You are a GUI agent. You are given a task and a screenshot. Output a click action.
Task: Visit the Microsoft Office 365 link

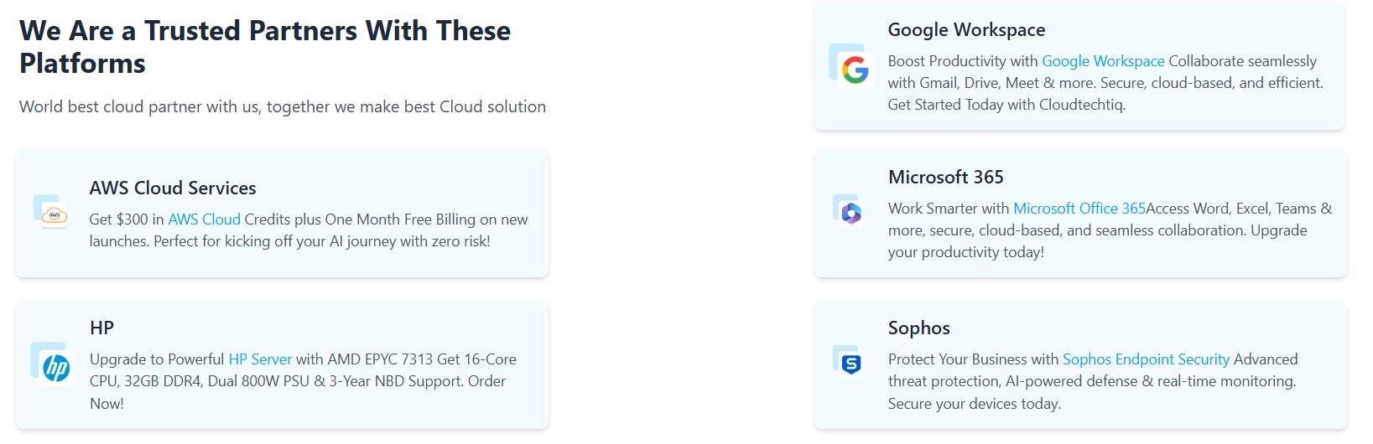[x=1079, y=209]
